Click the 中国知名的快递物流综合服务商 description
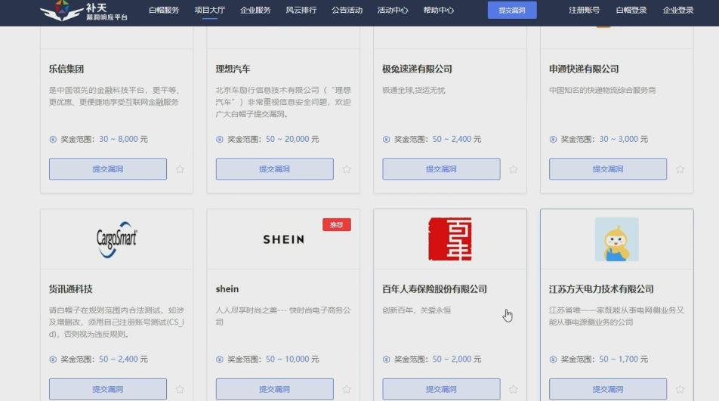The image size is (719, 401). tap(603, 91)
